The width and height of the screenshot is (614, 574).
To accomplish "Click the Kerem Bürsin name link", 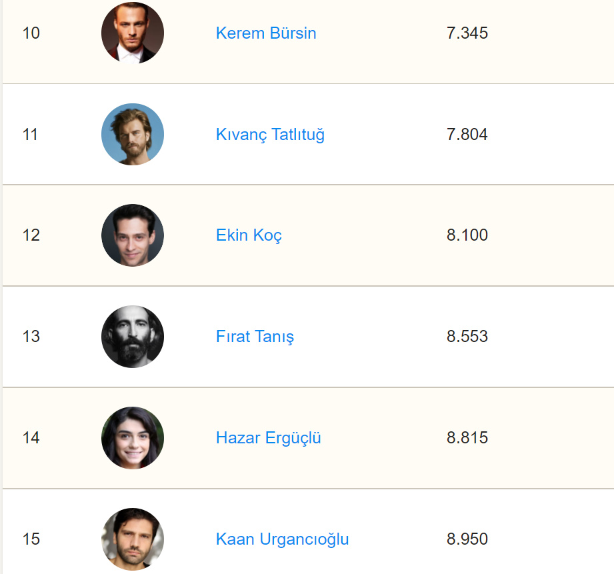I will coord(266,33).
